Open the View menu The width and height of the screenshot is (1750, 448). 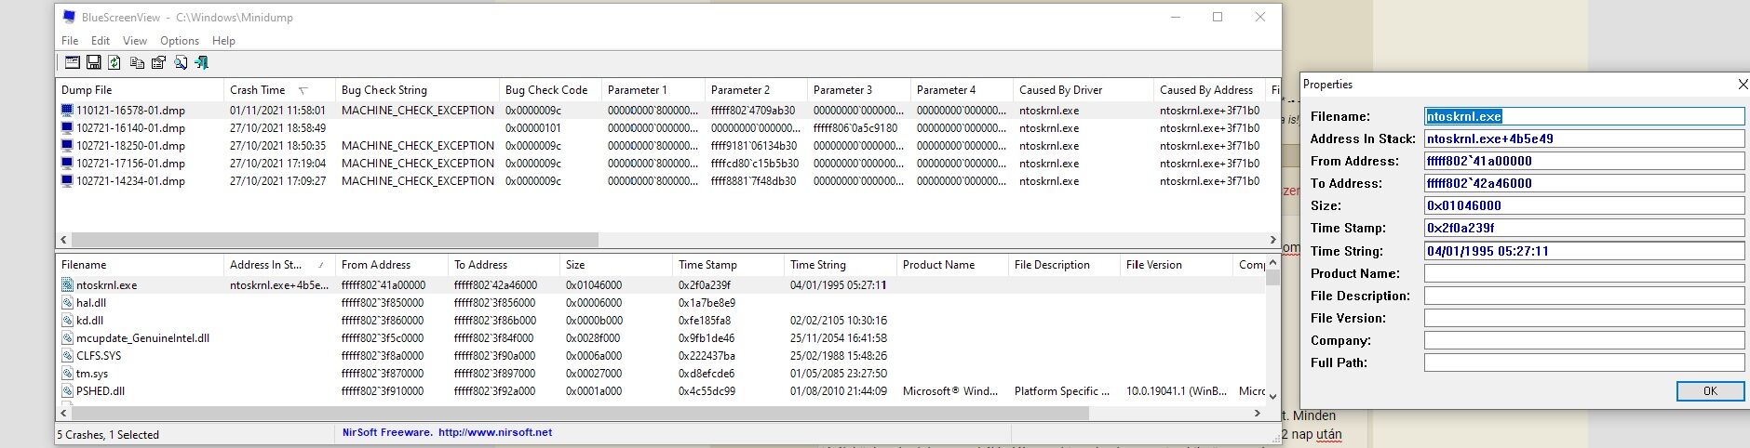tap(135, 41)
